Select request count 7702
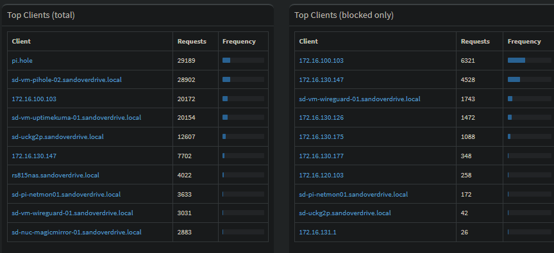 [185, 156]
